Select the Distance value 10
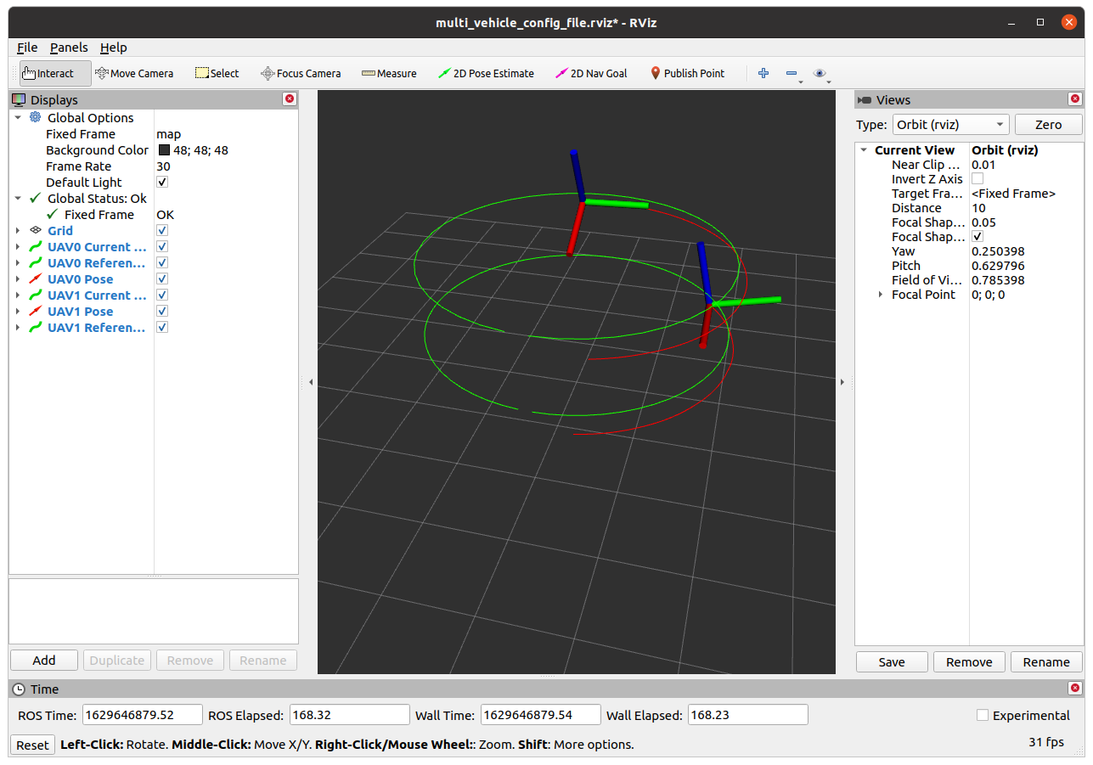 tap(978, 207)
